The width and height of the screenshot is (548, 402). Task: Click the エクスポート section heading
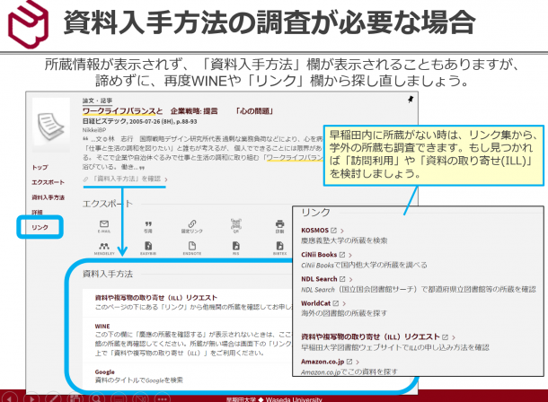click(x=107, y=204)
